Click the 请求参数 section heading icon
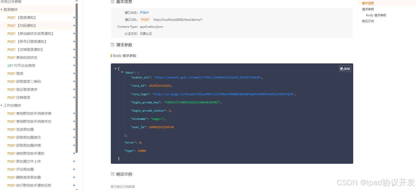The height and width of the screenshot is (190, 416). [x=113, y=45]
